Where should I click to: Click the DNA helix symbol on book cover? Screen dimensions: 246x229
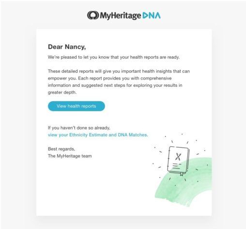tap(178, 156)
